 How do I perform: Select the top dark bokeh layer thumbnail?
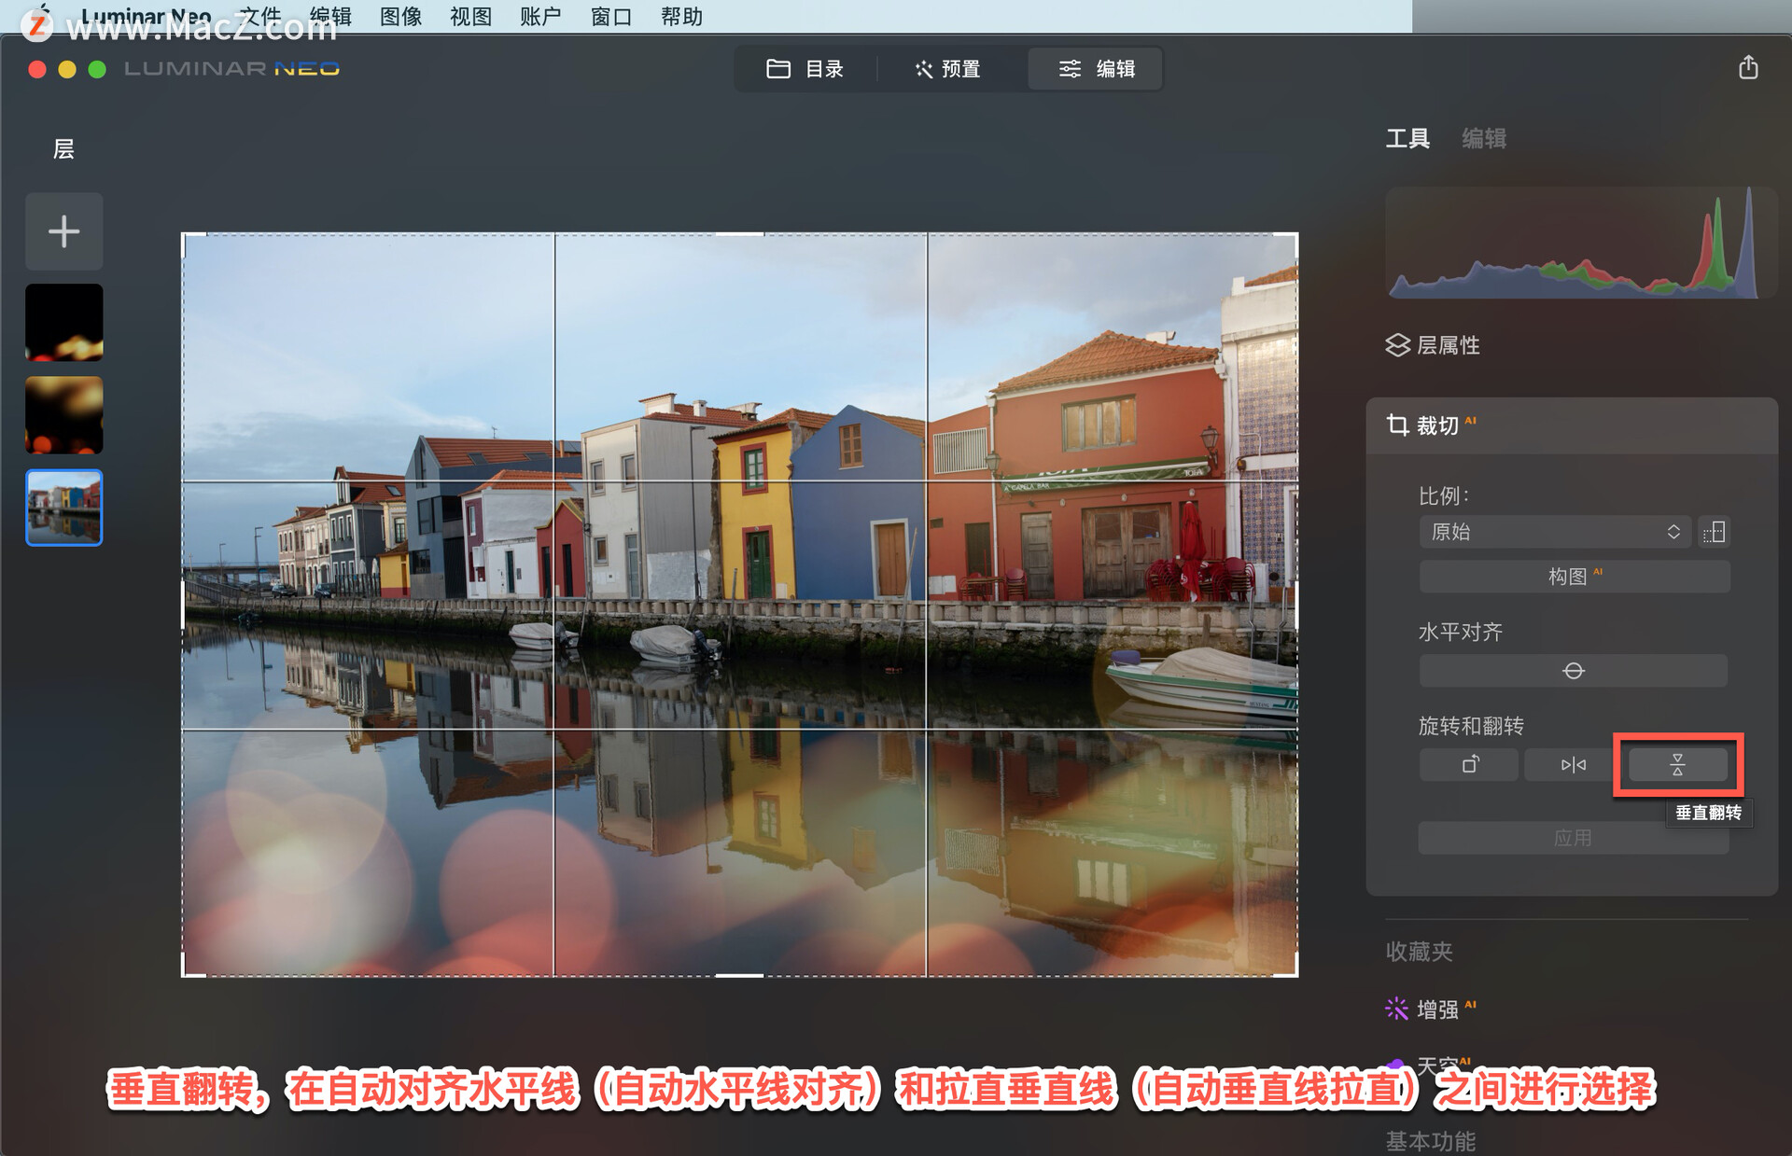coord(63,323)
